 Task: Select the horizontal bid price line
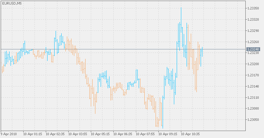pos(123,49)
